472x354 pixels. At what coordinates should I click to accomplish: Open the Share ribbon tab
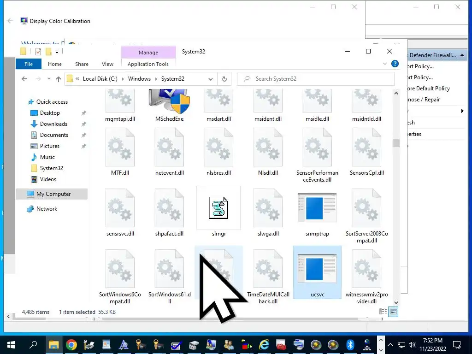82,64
